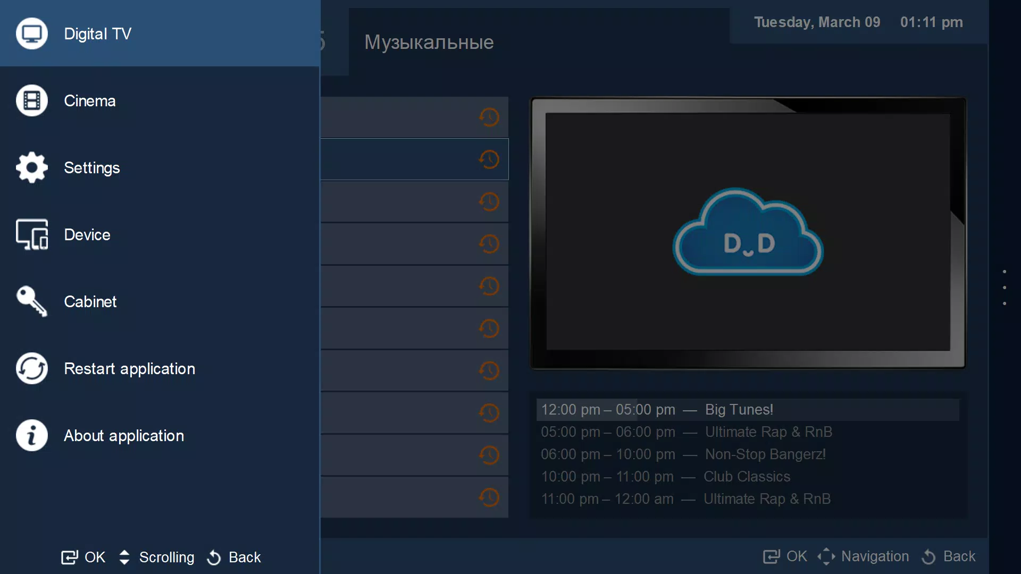1021x574 pixels.
Task: Open About application info icon
Action: (31, 435)
